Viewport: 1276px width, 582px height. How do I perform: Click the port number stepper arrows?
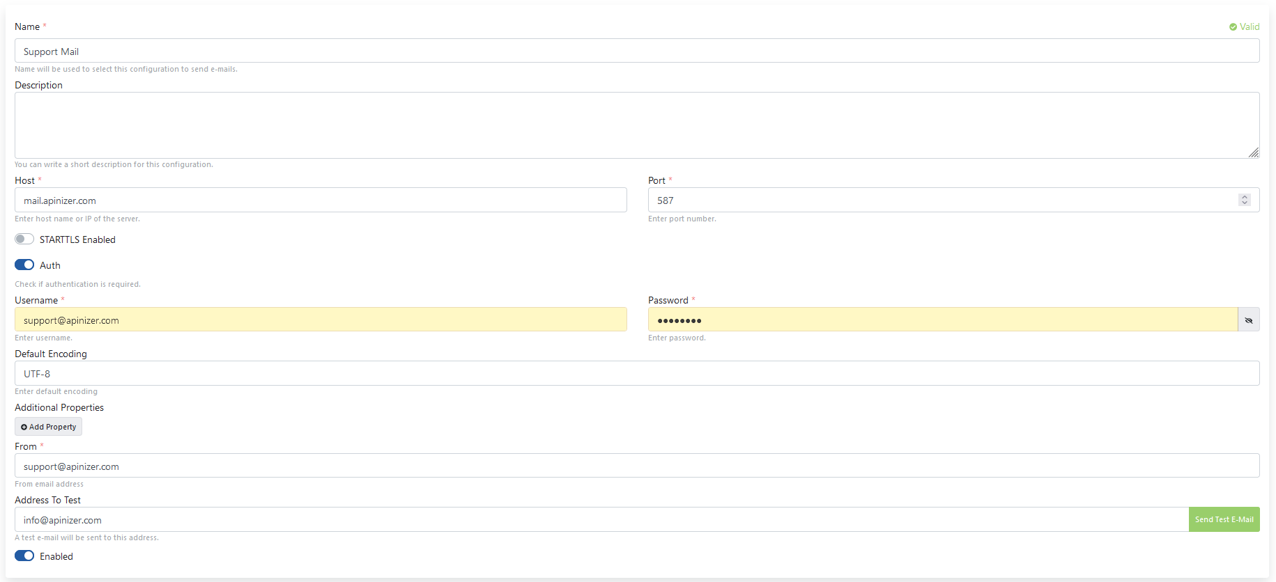1245,200
